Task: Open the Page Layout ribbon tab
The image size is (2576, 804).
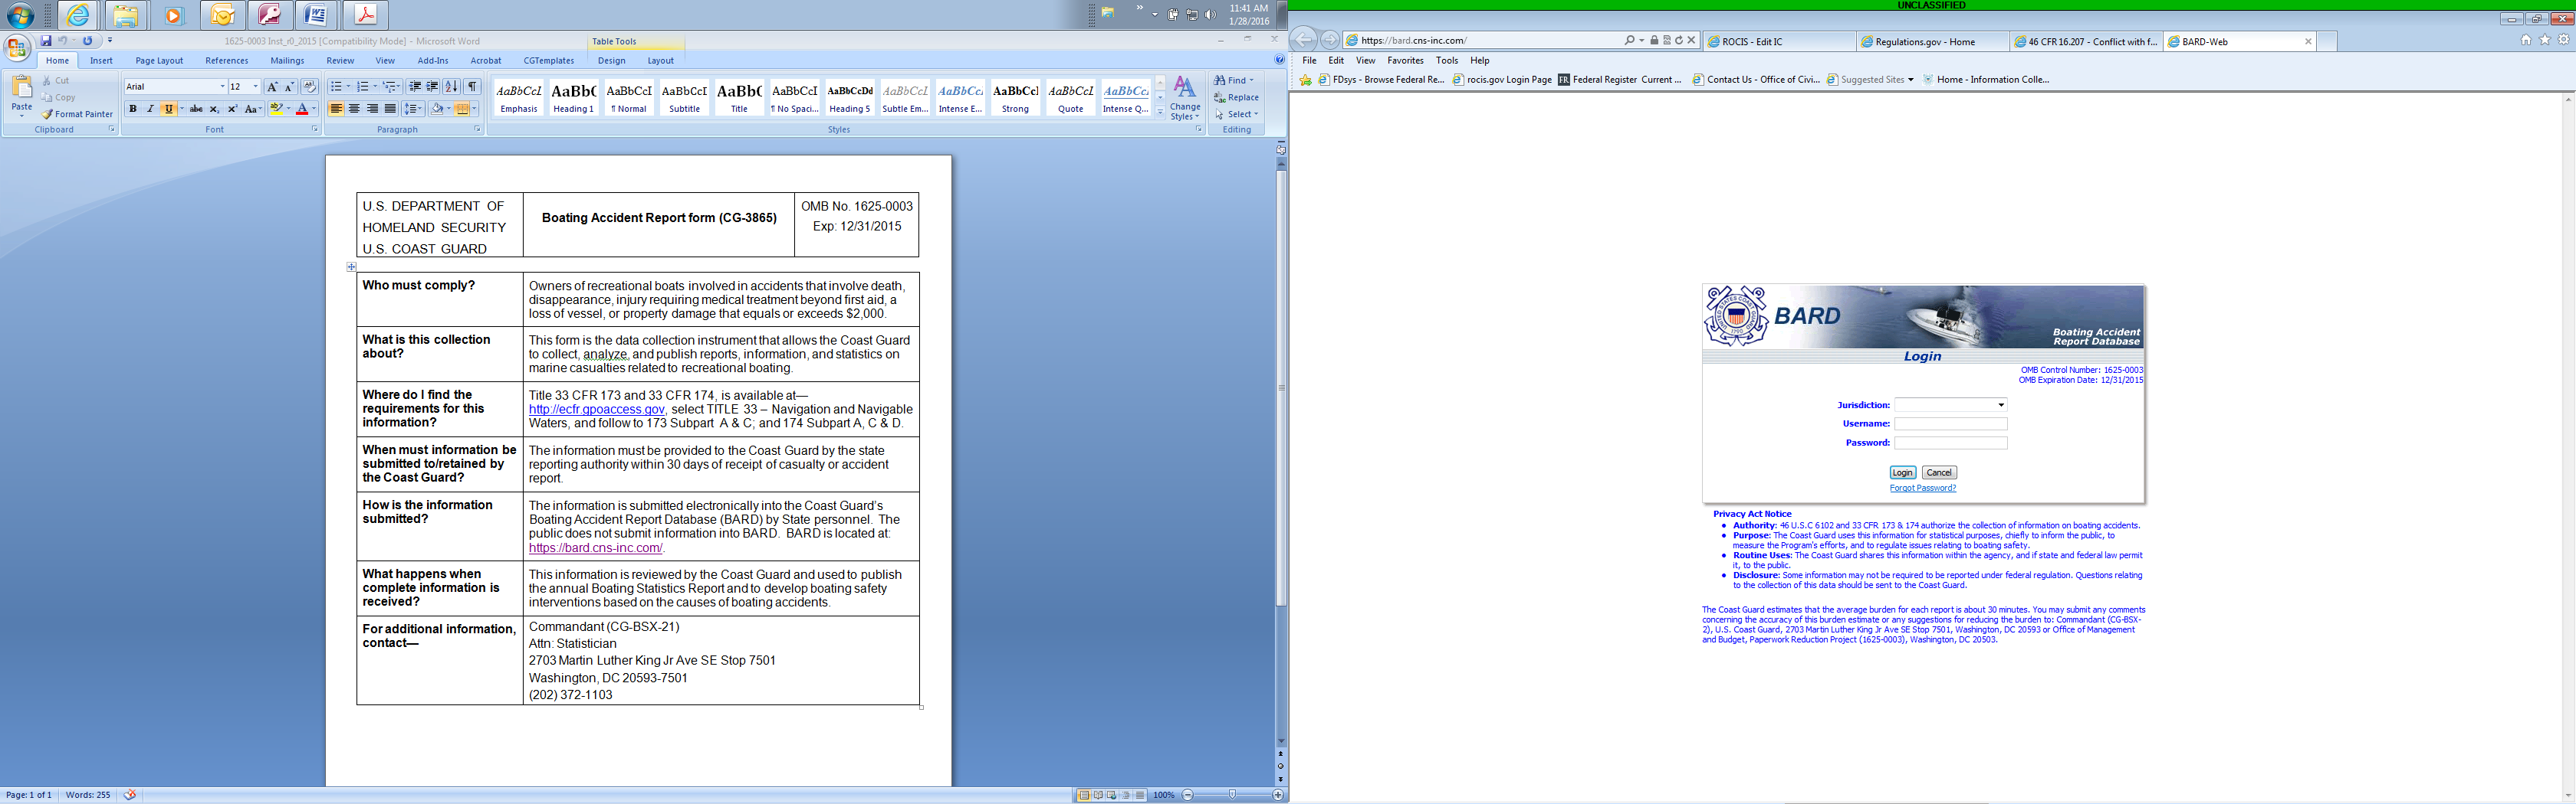Action: coord(159,61)
